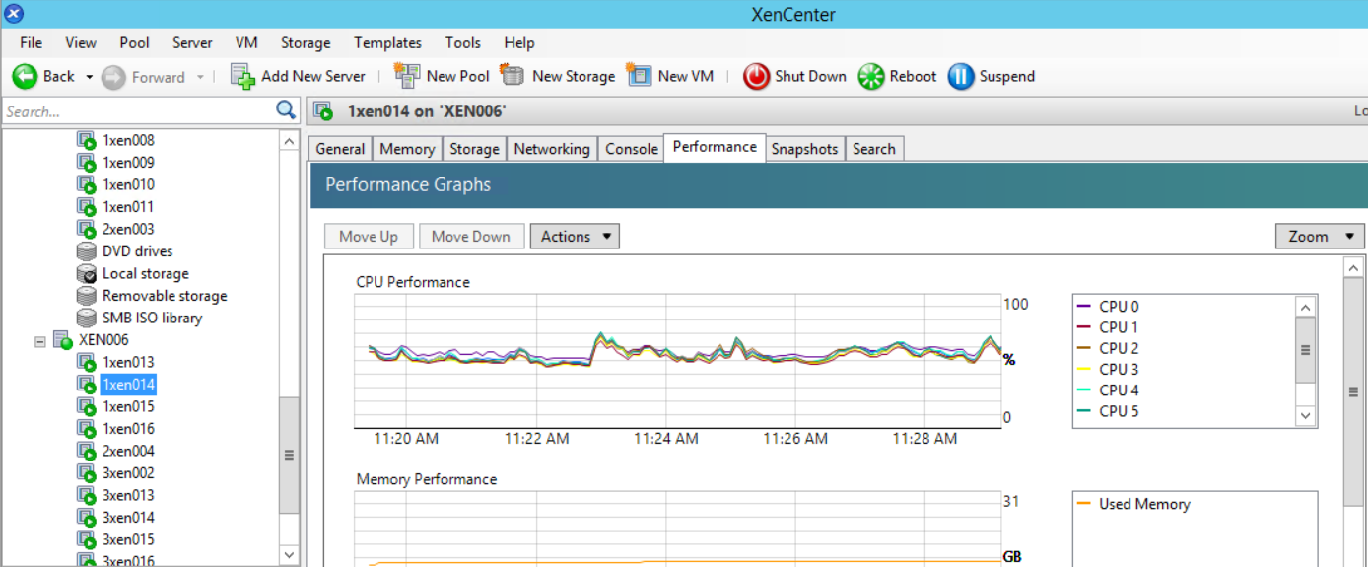Click the green Reboot icon

click(x=871, y=77)
